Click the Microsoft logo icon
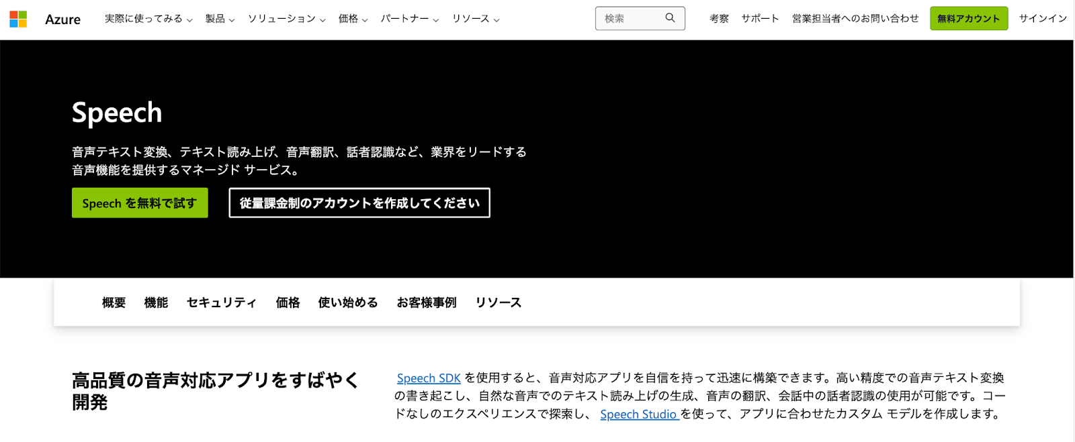Screen dimensions: 1075x442 pos(18,19)
